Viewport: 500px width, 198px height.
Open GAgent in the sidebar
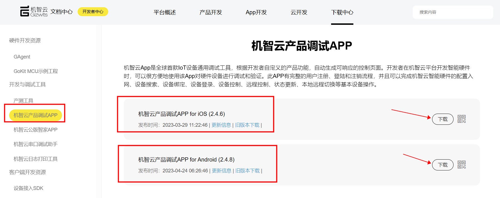click(x=22, y=57)
